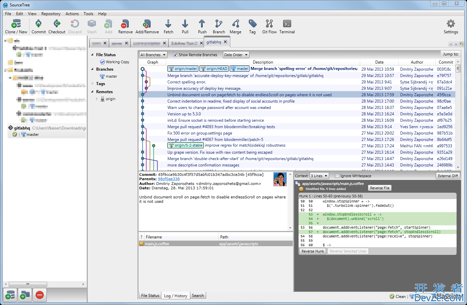
Task: Open the Clone / New repository tool
Action: click(x=16, y=27)
